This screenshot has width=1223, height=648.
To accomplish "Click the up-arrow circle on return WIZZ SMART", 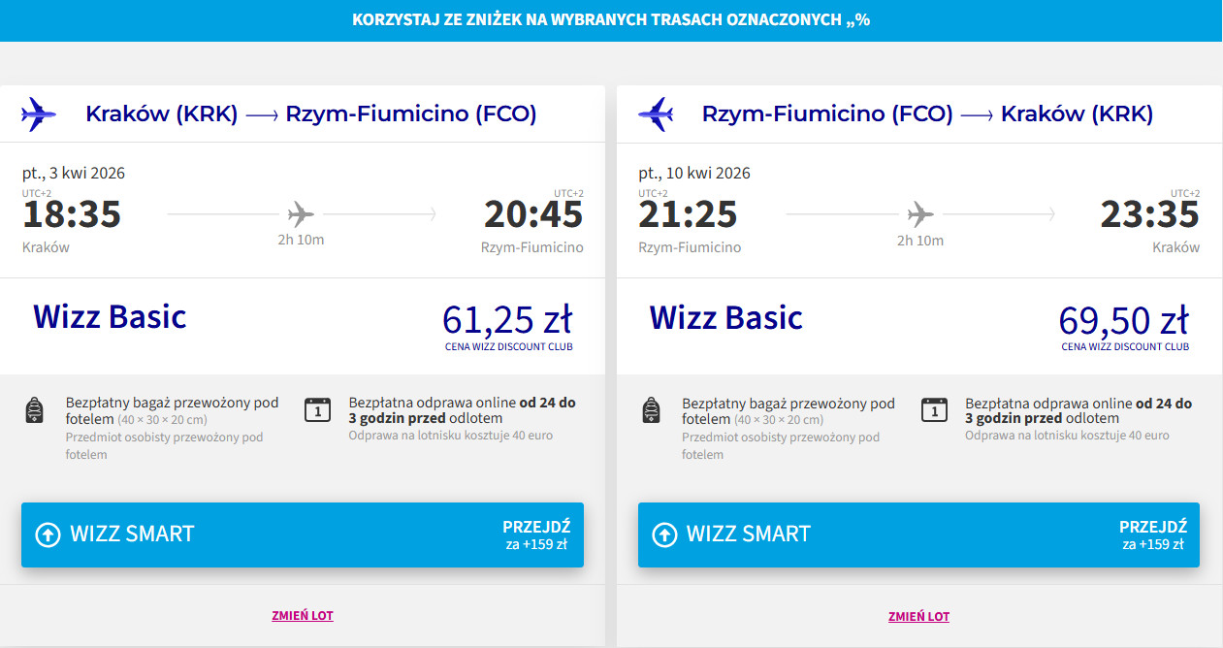I will click(x=664, y=535).
